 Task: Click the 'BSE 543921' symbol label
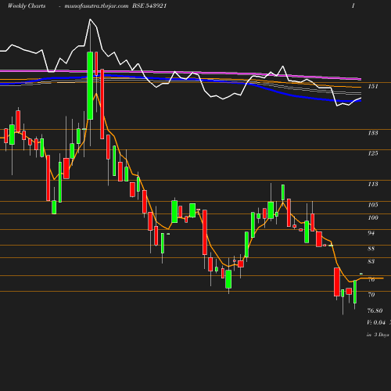(x=149, y=5)
